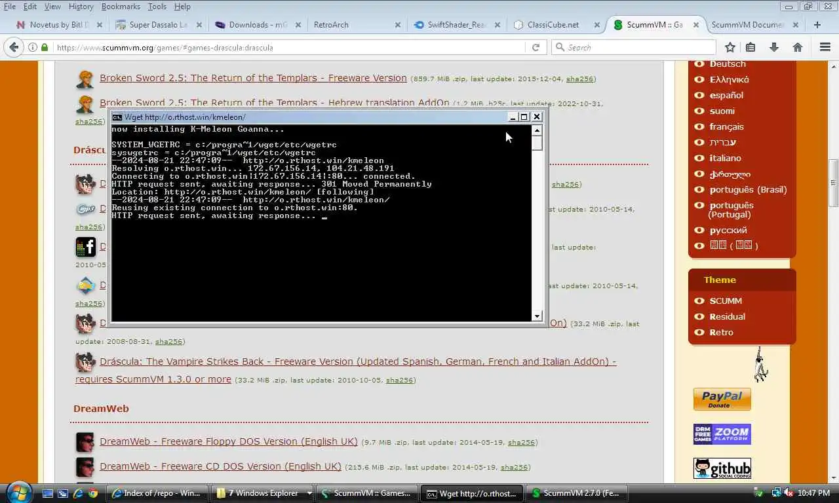
Task: Switch to the ScummVM Documentation tab
Action: tap(754, 25)
